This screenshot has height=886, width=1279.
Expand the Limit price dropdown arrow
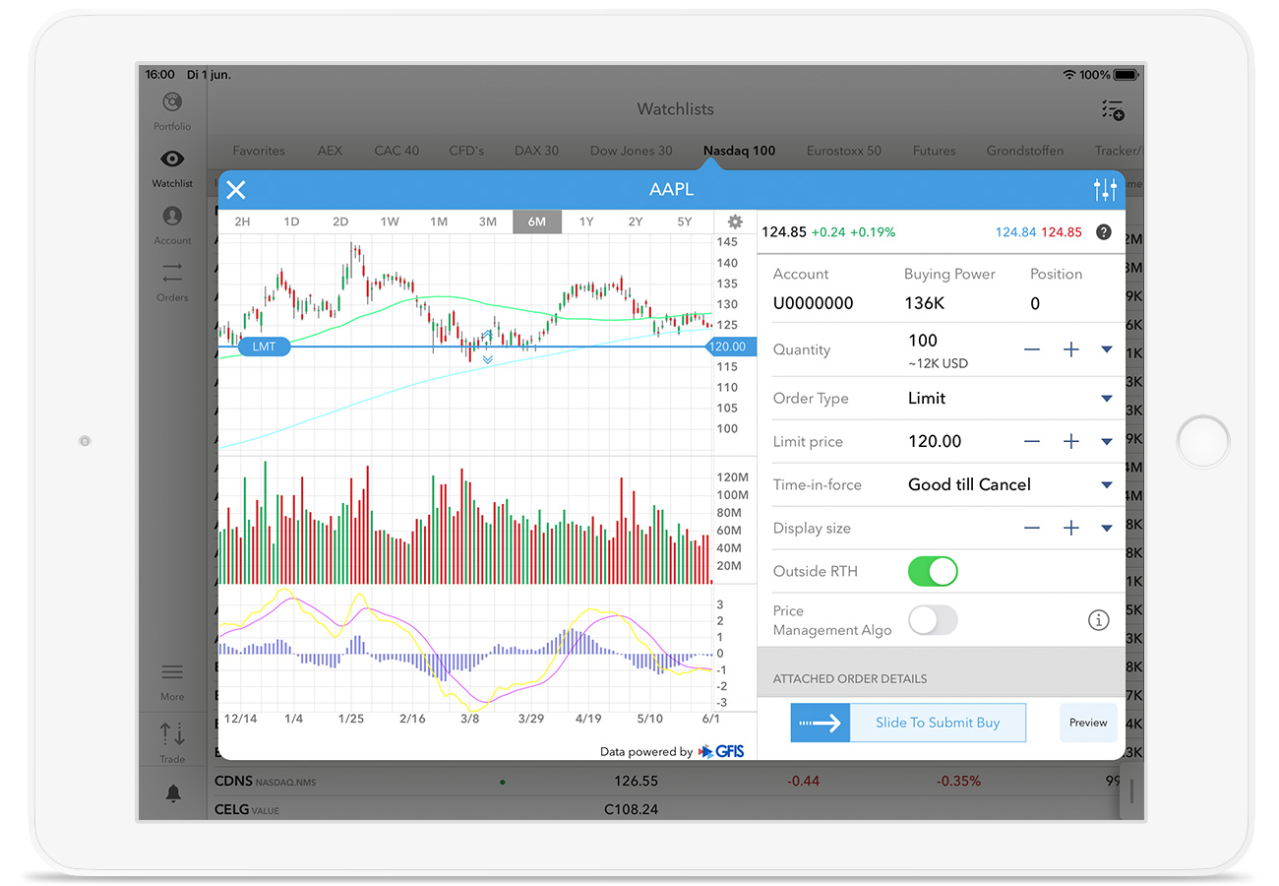point(1107,442)
